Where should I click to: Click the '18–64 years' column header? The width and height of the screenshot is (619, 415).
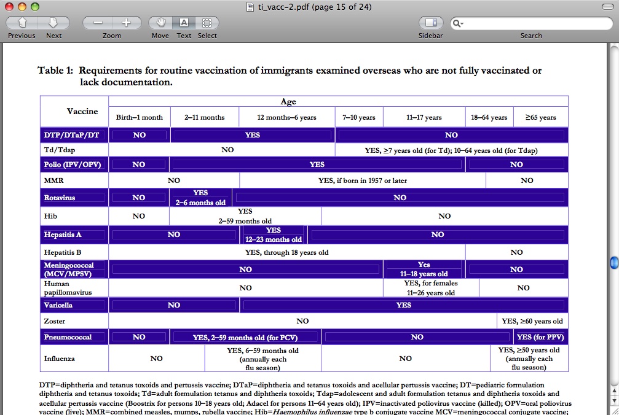coord(489,117)
